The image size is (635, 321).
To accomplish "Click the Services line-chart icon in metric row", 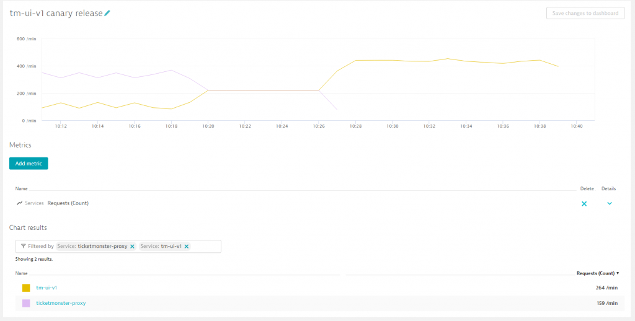I will point(19,203).
